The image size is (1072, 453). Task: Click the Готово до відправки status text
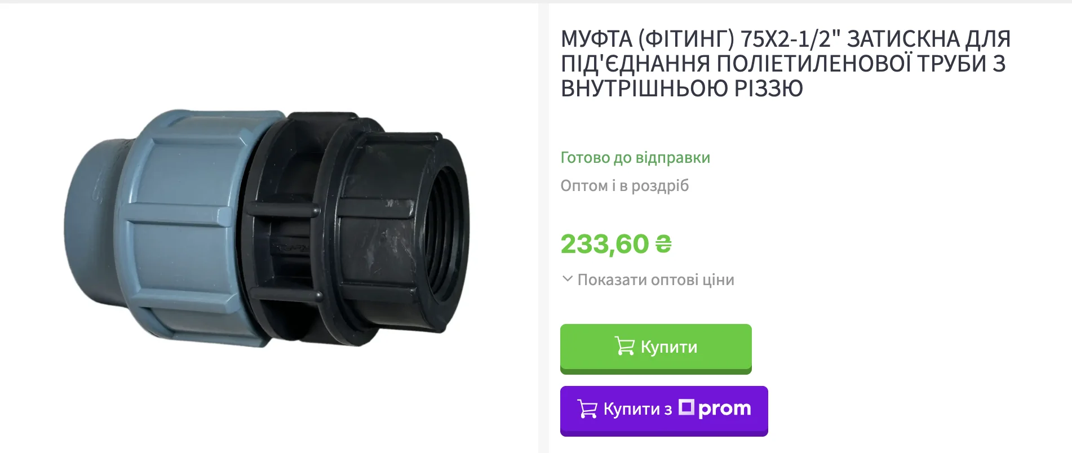tap(635, 157)
